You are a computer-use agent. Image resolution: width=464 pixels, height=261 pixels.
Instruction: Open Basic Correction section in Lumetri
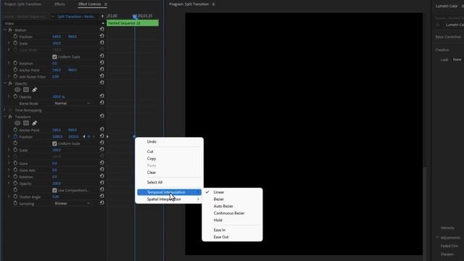pos(448,37)
